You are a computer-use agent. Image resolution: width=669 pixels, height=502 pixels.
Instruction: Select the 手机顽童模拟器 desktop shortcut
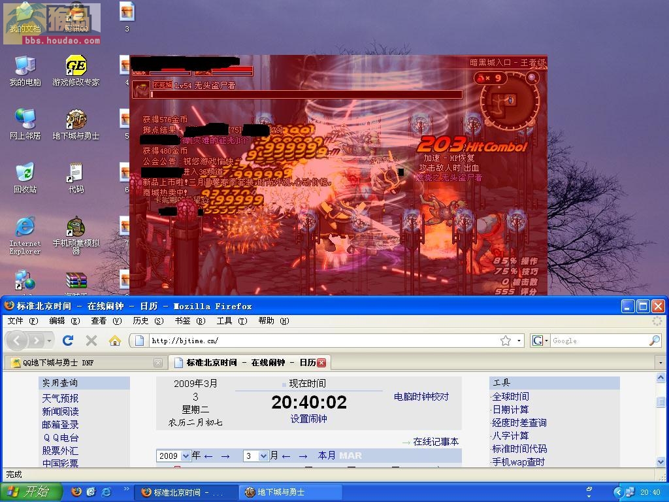76,235
